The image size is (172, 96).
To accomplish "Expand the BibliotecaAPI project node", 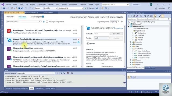I will pos(128,24).
